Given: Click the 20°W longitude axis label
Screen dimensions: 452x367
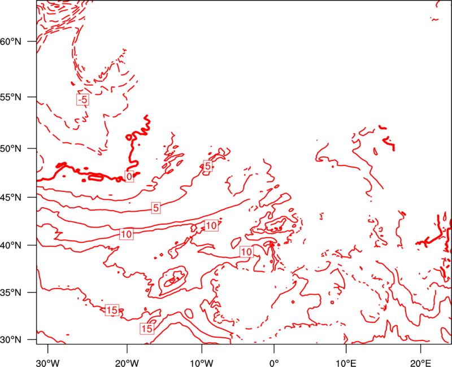Looking at the screenshot, I should [x=127, y=363].
